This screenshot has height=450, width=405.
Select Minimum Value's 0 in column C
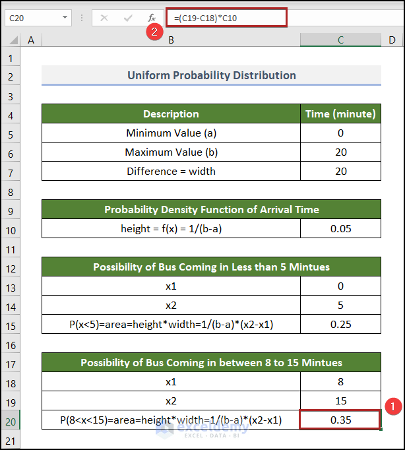tap(340, 133)
